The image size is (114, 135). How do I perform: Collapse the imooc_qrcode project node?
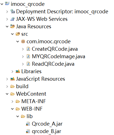(x=2, y=4)
